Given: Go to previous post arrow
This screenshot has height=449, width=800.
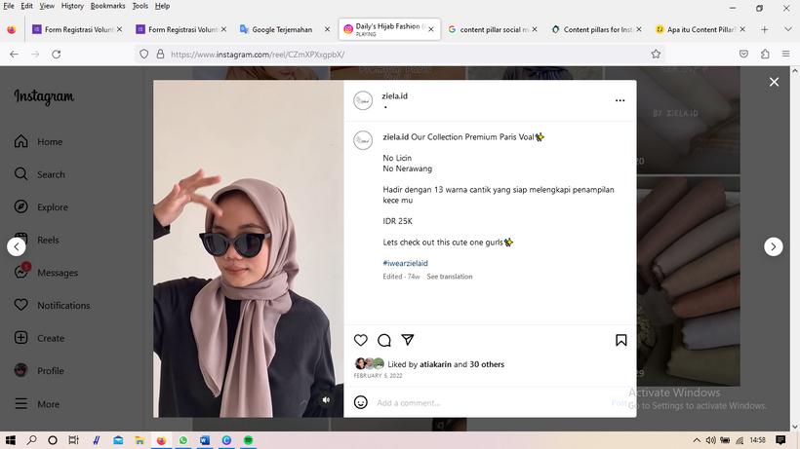Looking at the screenshot, I should (17, 246).
